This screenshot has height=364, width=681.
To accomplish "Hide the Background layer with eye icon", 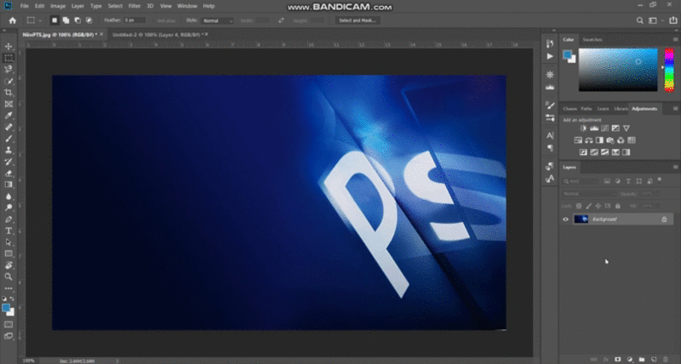I will click(566, 219).
